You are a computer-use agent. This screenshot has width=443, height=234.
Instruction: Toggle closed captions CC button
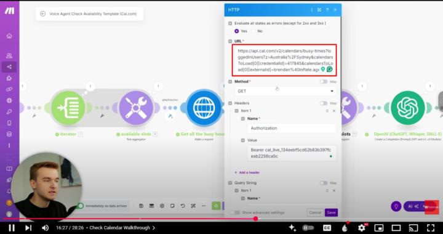pyautogui.click(x=327, y=228)
